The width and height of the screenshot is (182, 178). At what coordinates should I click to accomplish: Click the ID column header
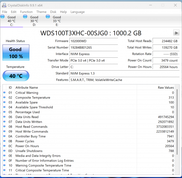tap(10, 88)
